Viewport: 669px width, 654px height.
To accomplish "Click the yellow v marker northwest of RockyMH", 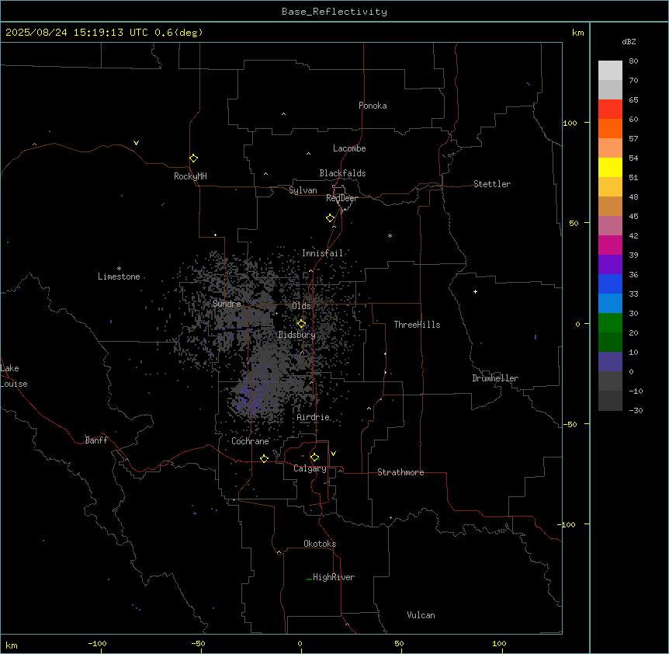I will click(136, 143).
